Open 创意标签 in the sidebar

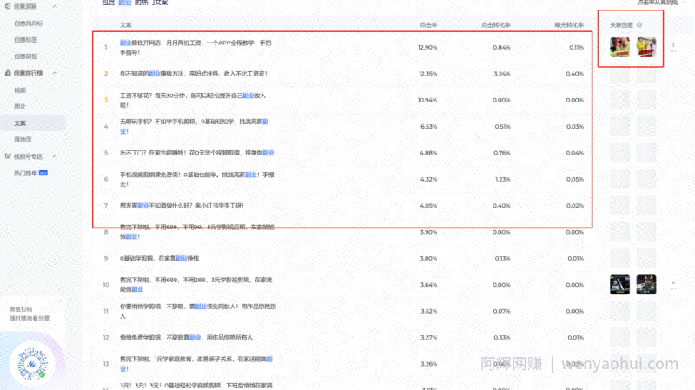click(26, 40)
